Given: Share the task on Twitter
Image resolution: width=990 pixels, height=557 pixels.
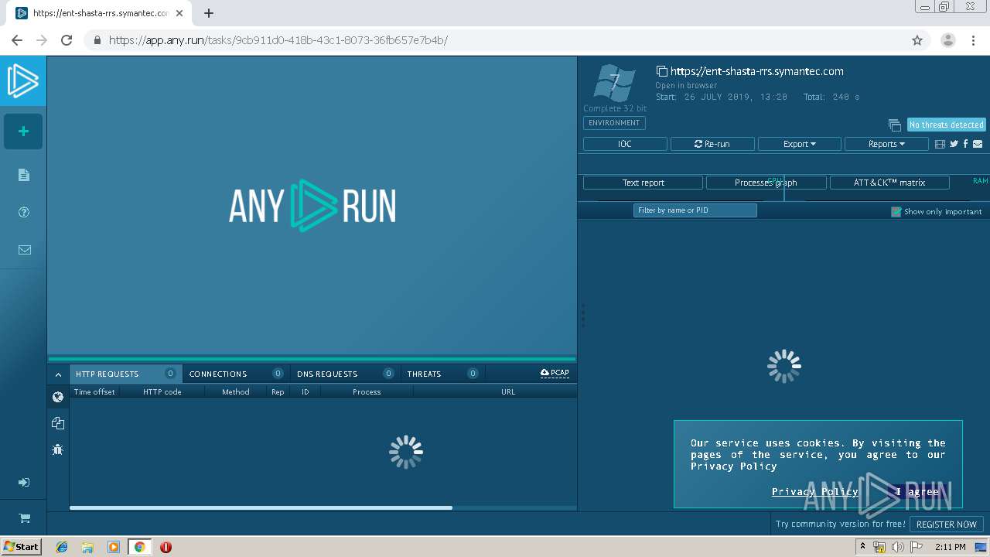Looking at the screenshot, I should pyautogui.click(x=954, y=144).
